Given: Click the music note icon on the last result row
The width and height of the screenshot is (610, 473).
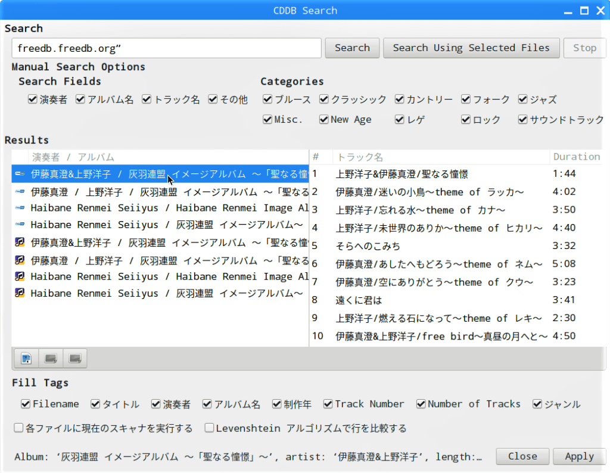Looking at the screenshot, I should 20,293.
